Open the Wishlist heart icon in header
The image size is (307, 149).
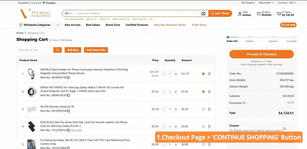pyautogui.click(x=259, y=14)
